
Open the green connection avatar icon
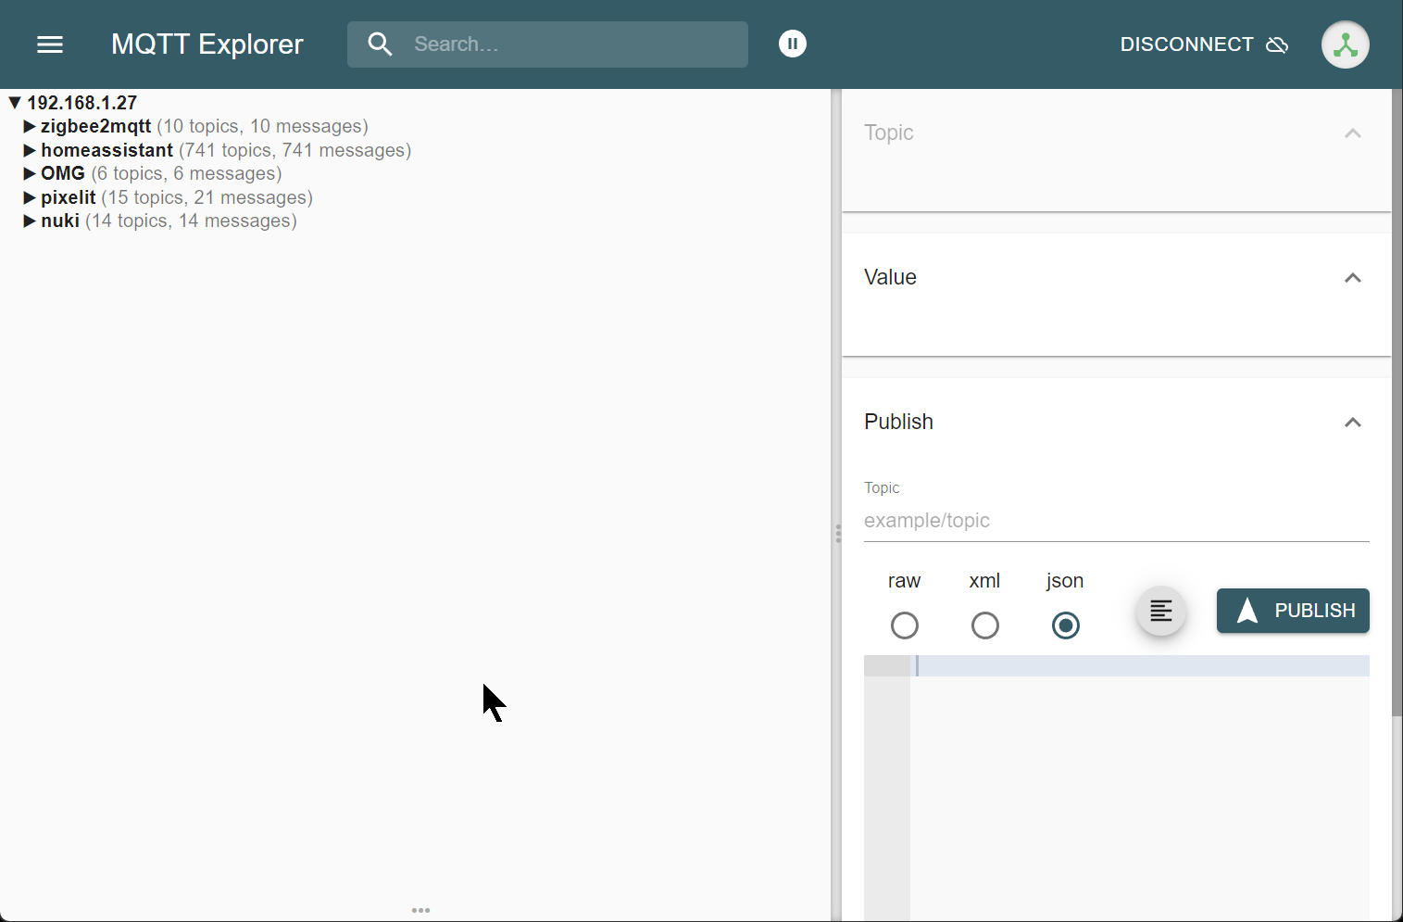1345,44
